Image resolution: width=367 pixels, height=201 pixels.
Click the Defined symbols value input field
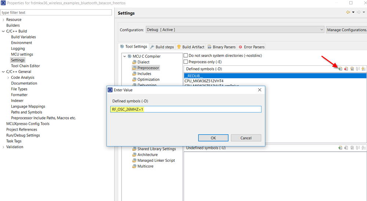[186, 109]
